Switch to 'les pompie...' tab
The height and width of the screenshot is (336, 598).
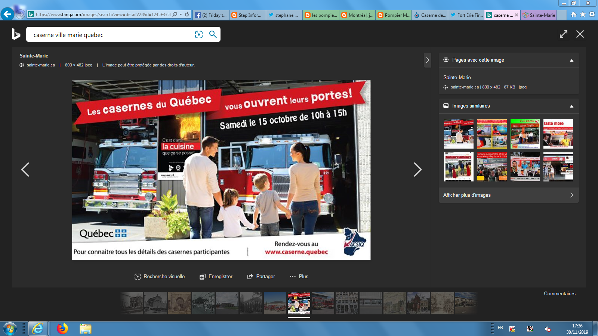pyautogui.click(x=321, y=15)
